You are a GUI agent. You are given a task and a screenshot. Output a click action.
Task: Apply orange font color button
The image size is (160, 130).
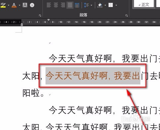[14, 5]
